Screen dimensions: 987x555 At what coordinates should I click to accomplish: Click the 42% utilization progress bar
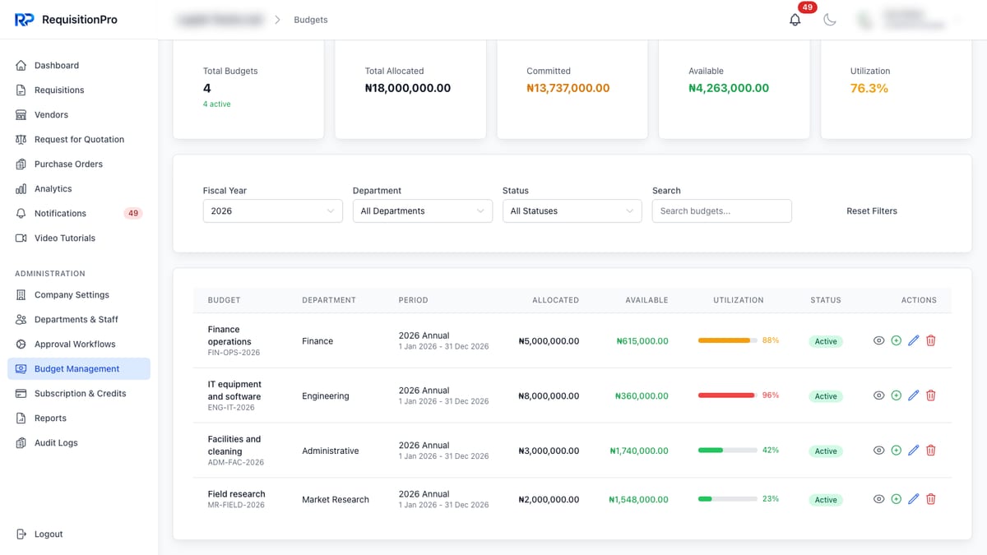728,451
